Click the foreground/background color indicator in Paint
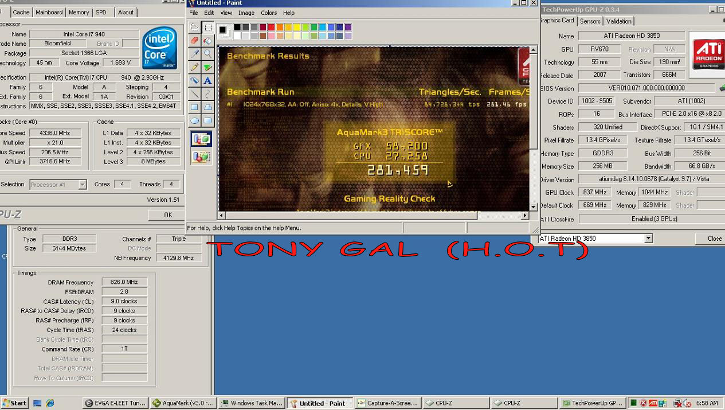 tap(224, 32)
